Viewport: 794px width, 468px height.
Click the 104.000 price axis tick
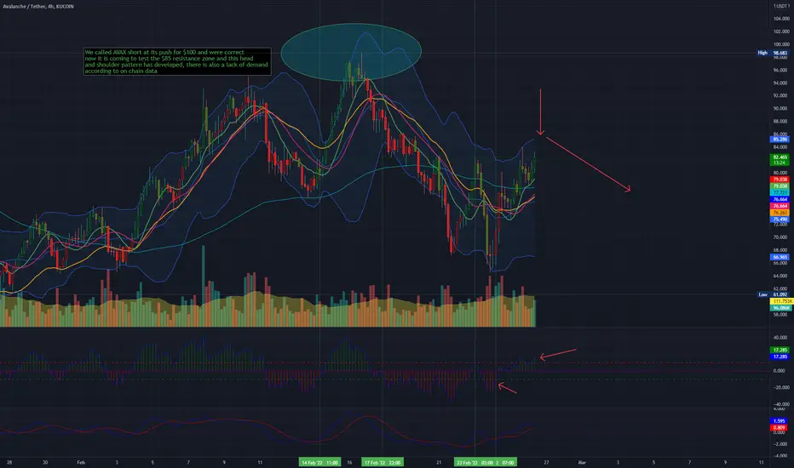780,19
